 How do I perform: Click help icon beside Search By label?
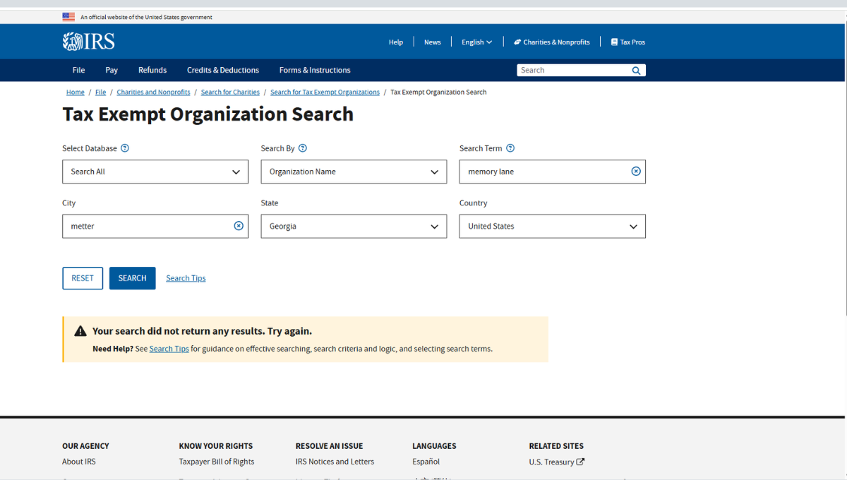click(x=303, y=148)
